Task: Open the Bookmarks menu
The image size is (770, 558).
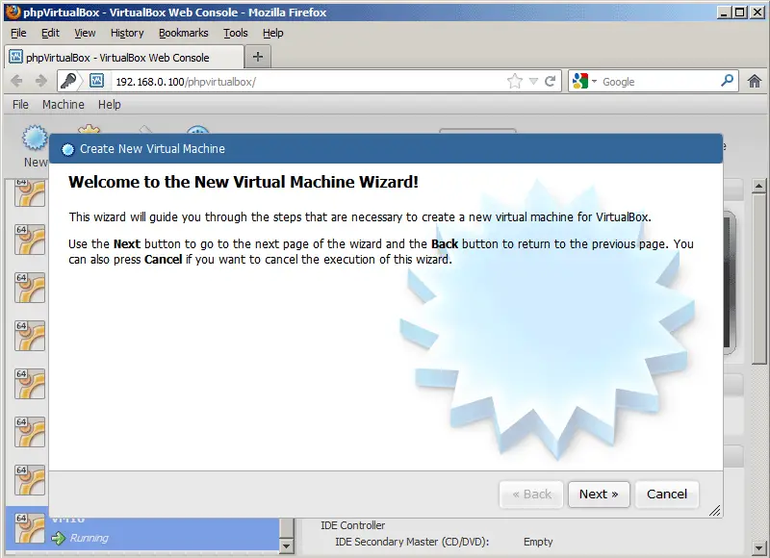Action: click(183, 33)
